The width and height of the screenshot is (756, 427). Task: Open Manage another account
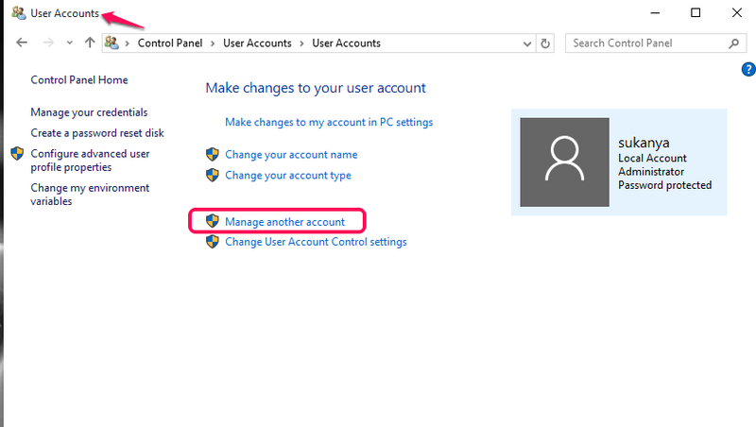[x=285, y=222]
